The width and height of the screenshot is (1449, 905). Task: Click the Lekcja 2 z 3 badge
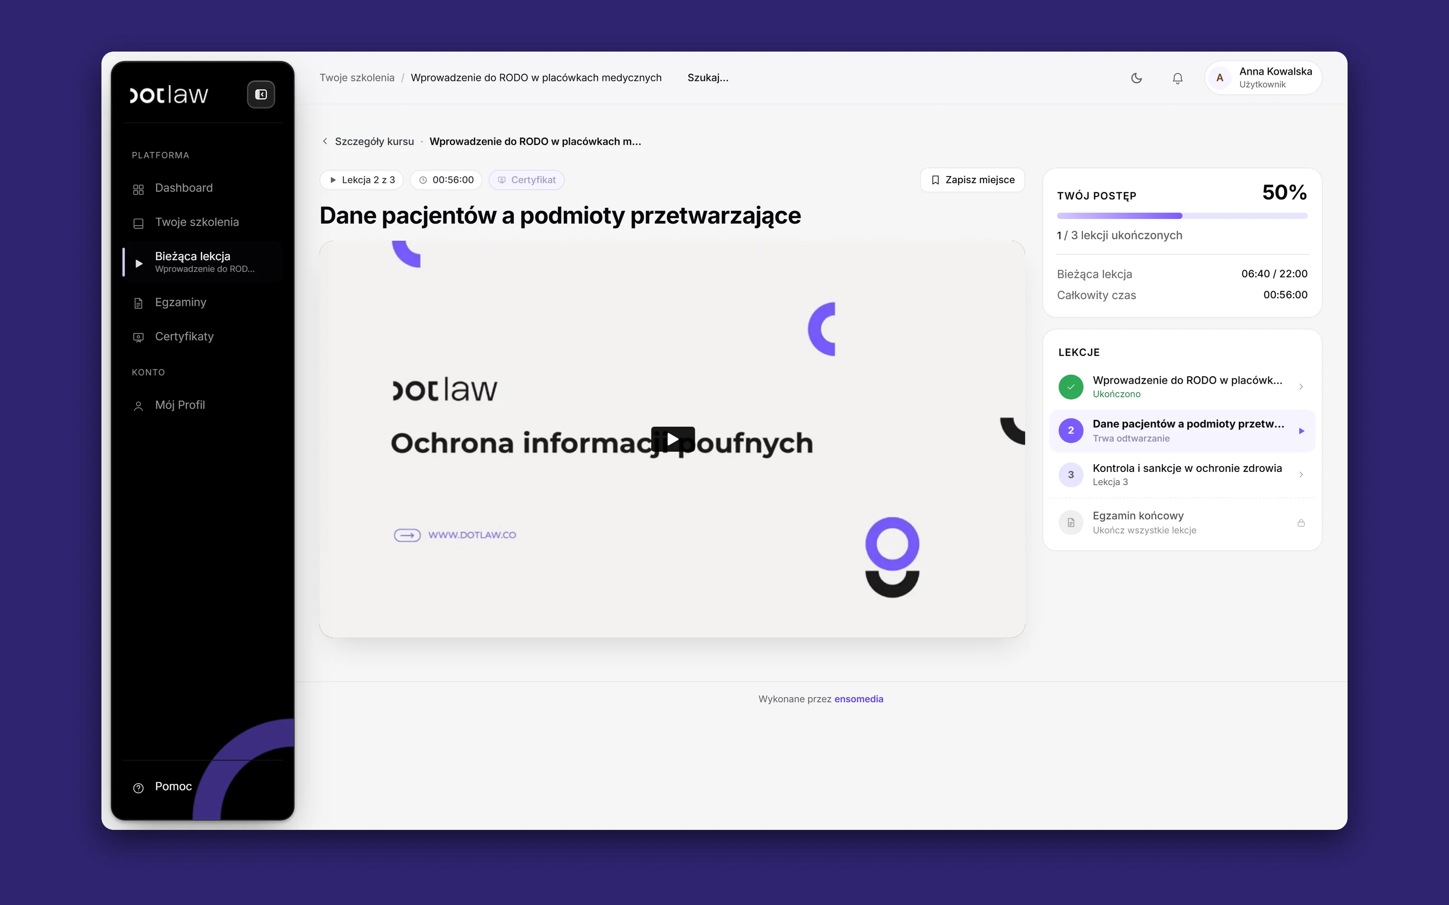[x=362, y=180]
